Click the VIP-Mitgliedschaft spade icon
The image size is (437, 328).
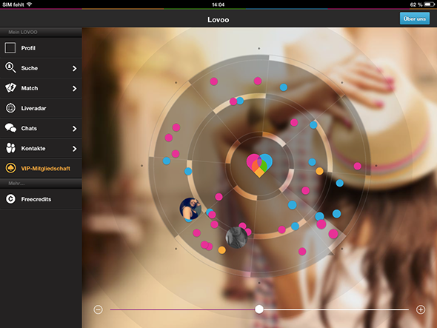(10, 168)
